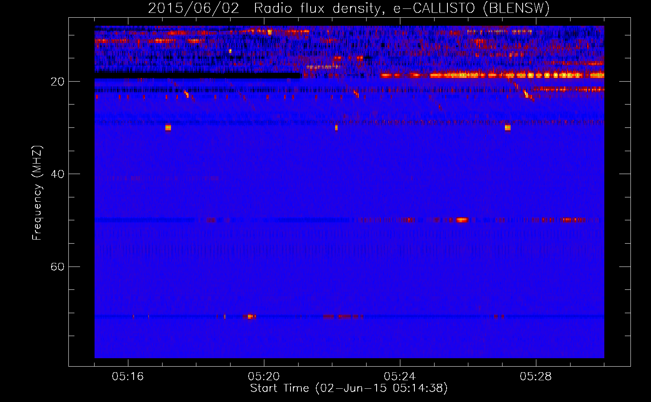Image resolution: width=651 pixels, height=402 pixels.
Task: Click the plot title "Radio flux density, e-CALLISTO (BLENSW)"
Action: (402, 8)
